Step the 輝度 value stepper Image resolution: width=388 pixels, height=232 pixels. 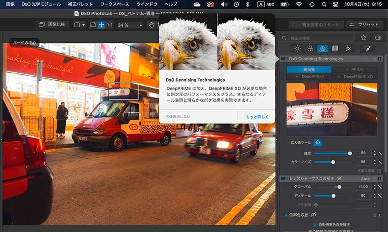pyautogui.click(x=375, y=153)
